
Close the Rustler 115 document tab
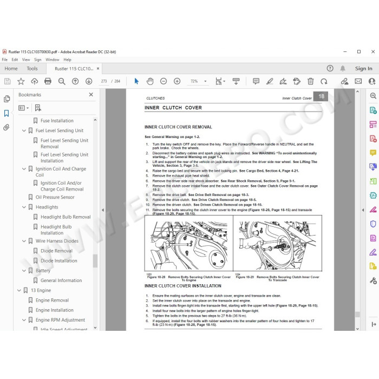(98, 68)
